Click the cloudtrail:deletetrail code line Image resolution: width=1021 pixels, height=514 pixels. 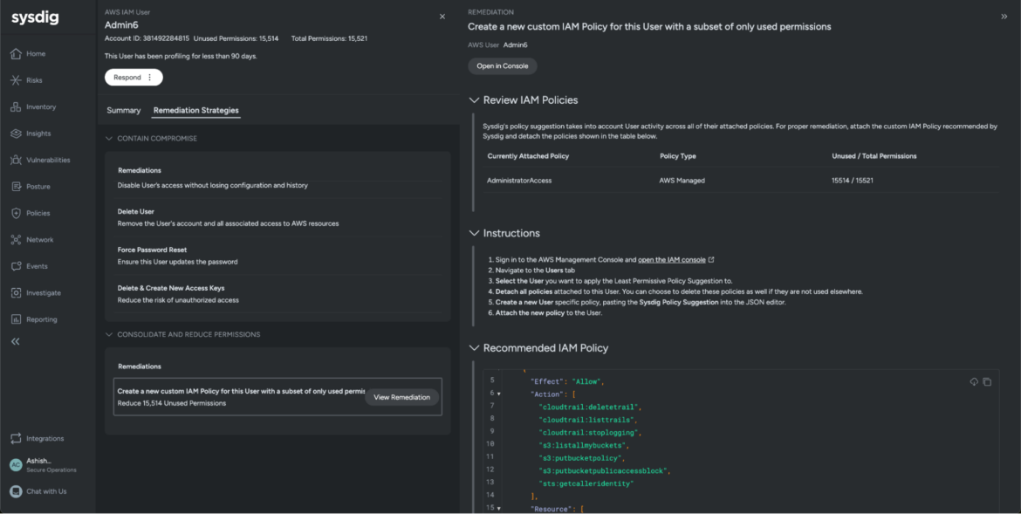tap(592, 408)
